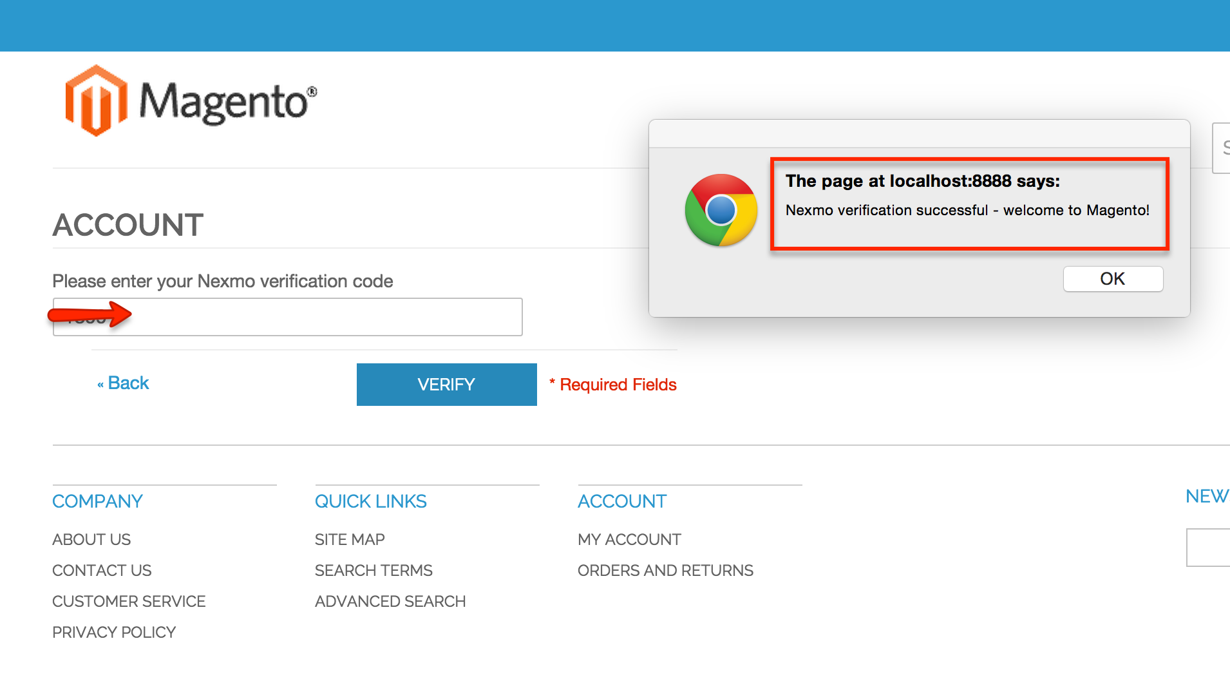Click 'The page at localhost:8888 says:' heading
This screenshot has height=679, width=1230.
point(922,181)
